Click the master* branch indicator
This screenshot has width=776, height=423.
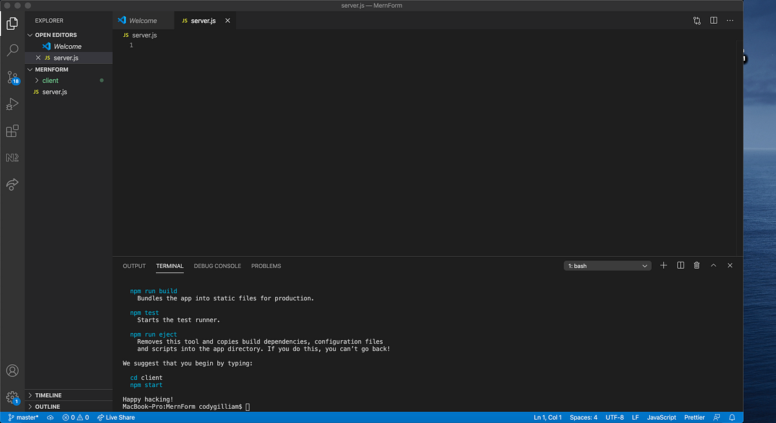click(23, 418)
